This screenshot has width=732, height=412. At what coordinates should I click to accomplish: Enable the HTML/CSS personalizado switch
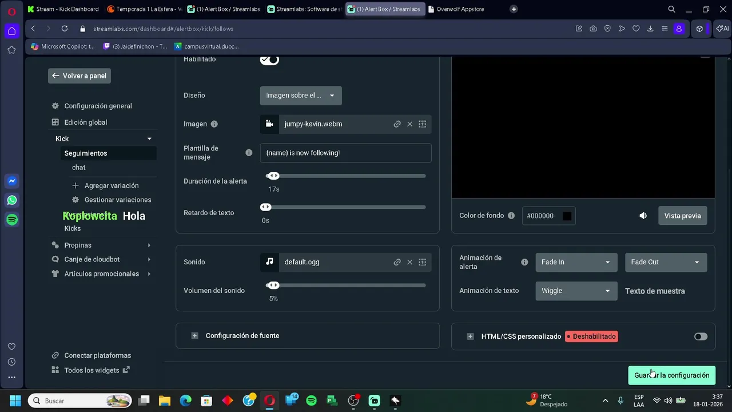point(701,336)
